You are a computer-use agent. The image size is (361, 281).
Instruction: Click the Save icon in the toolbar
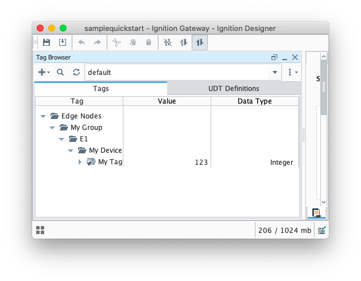(x=46, y=42)
